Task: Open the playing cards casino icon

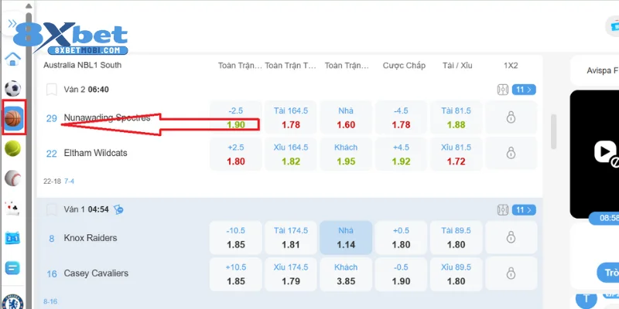Action: coord(12,208)
